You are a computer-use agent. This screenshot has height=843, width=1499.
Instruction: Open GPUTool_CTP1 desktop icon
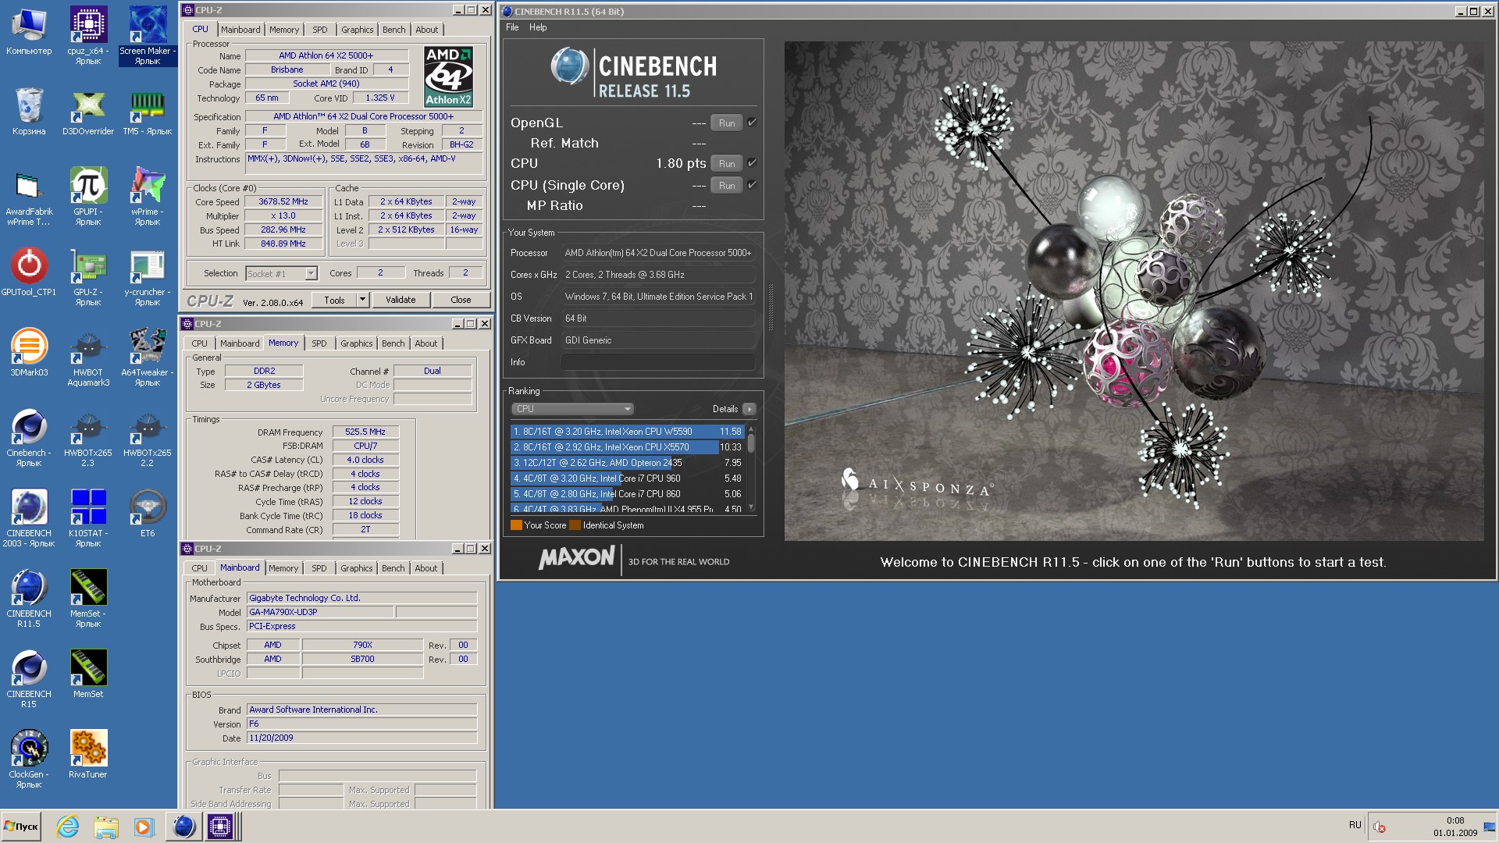pyautogui.click(x=29, y=272)
